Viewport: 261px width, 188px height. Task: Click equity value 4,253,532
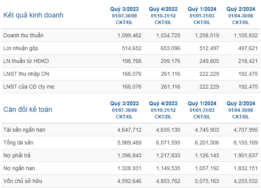pos(246,181)
